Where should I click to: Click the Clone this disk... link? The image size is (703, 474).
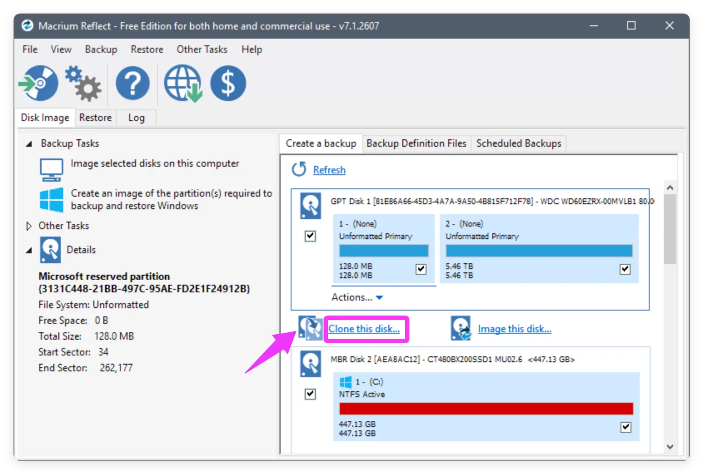(364, 329)
